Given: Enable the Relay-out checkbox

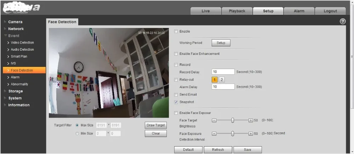Looking at the screenshot, I should point(176,80).
